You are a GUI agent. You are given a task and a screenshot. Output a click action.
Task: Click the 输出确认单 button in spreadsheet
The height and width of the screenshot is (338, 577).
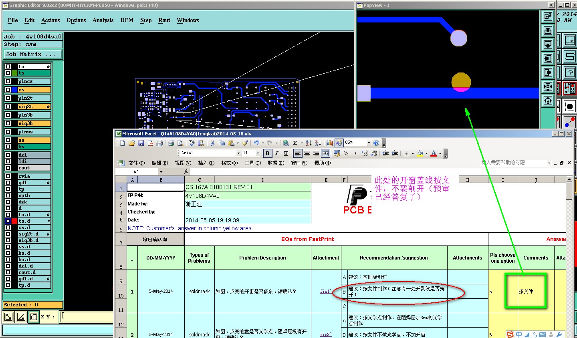click(155, 239)
